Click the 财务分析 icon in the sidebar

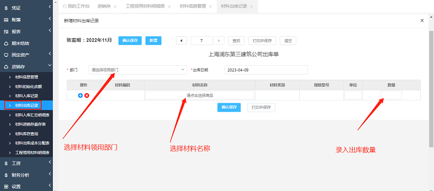[6, 175]
